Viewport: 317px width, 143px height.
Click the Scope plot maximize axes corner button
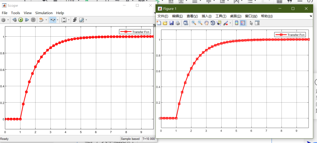154,25
